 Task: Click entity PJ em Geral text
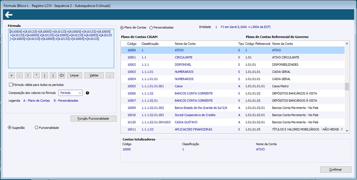click(x=246, y=27)
